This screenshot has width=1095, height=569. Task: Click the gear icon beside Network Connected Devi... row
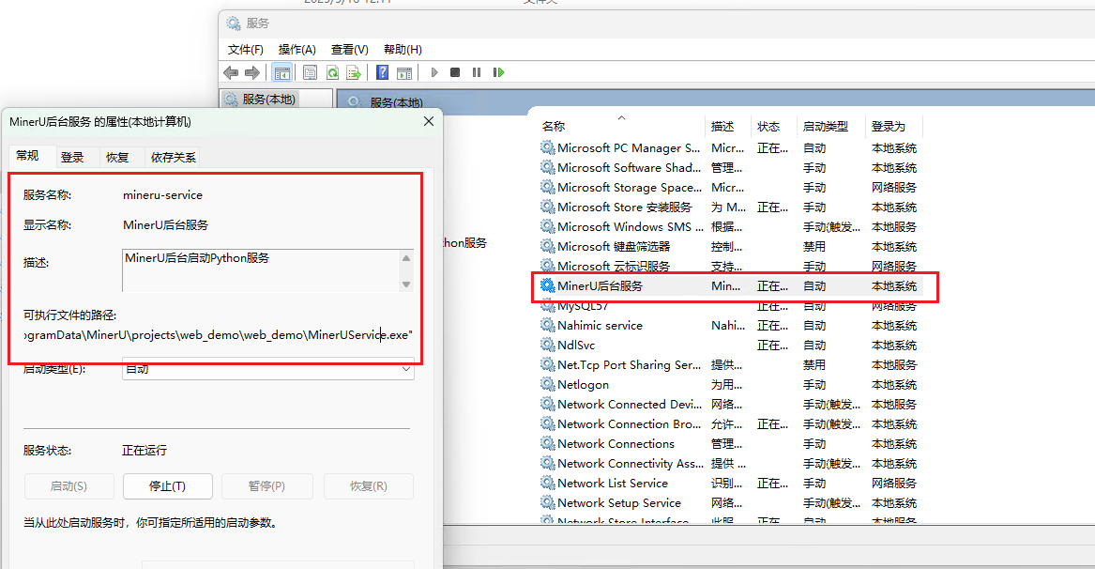548,404
